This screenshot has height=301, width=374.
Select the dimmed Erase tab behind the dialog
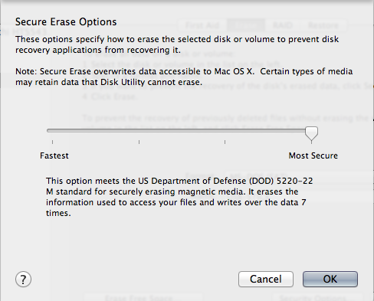(246, 25)
